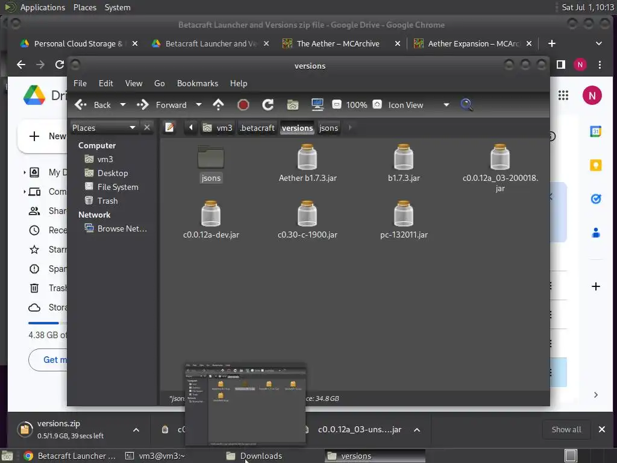617x463 pixels.
Task: Open File System in sidebar
Action: click(117, 187)
